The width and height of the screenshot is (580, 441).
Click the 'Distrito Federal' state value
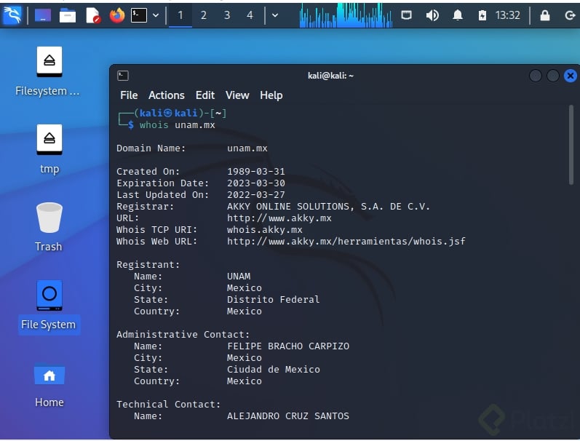tap(273, 300)
